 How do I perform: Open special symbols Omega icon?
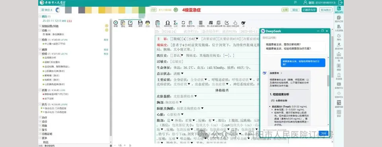[x=168, y=23]
